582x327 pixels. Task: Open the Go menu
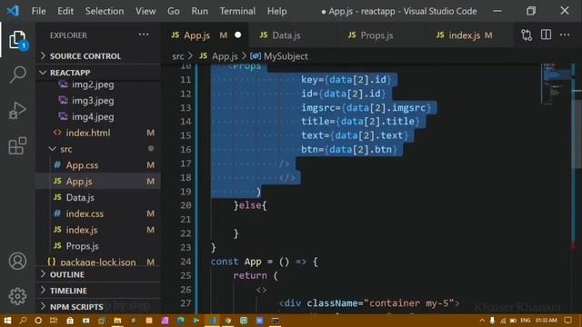[x=174, y=11]
